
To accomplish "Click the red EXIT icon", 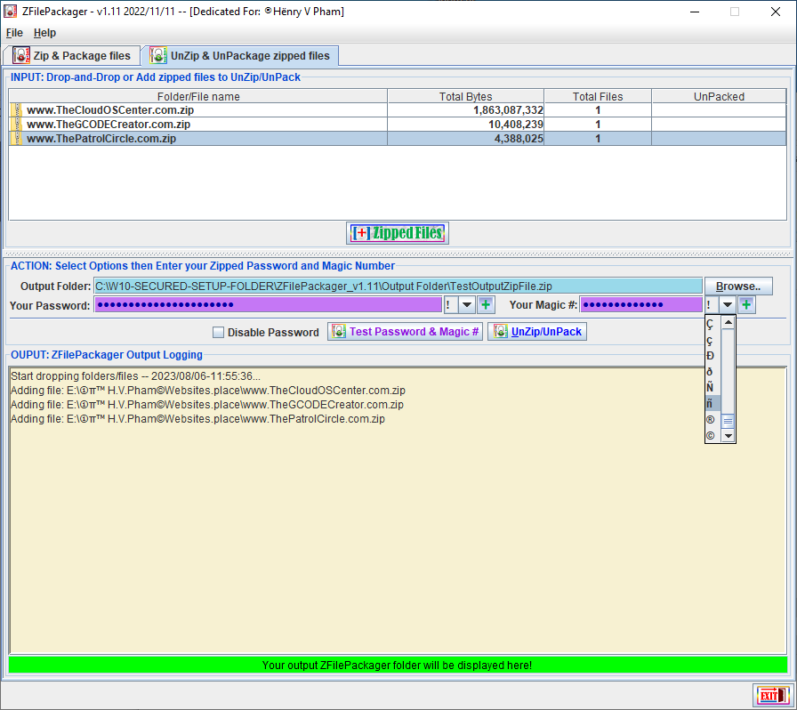I will tap(771, 695).
